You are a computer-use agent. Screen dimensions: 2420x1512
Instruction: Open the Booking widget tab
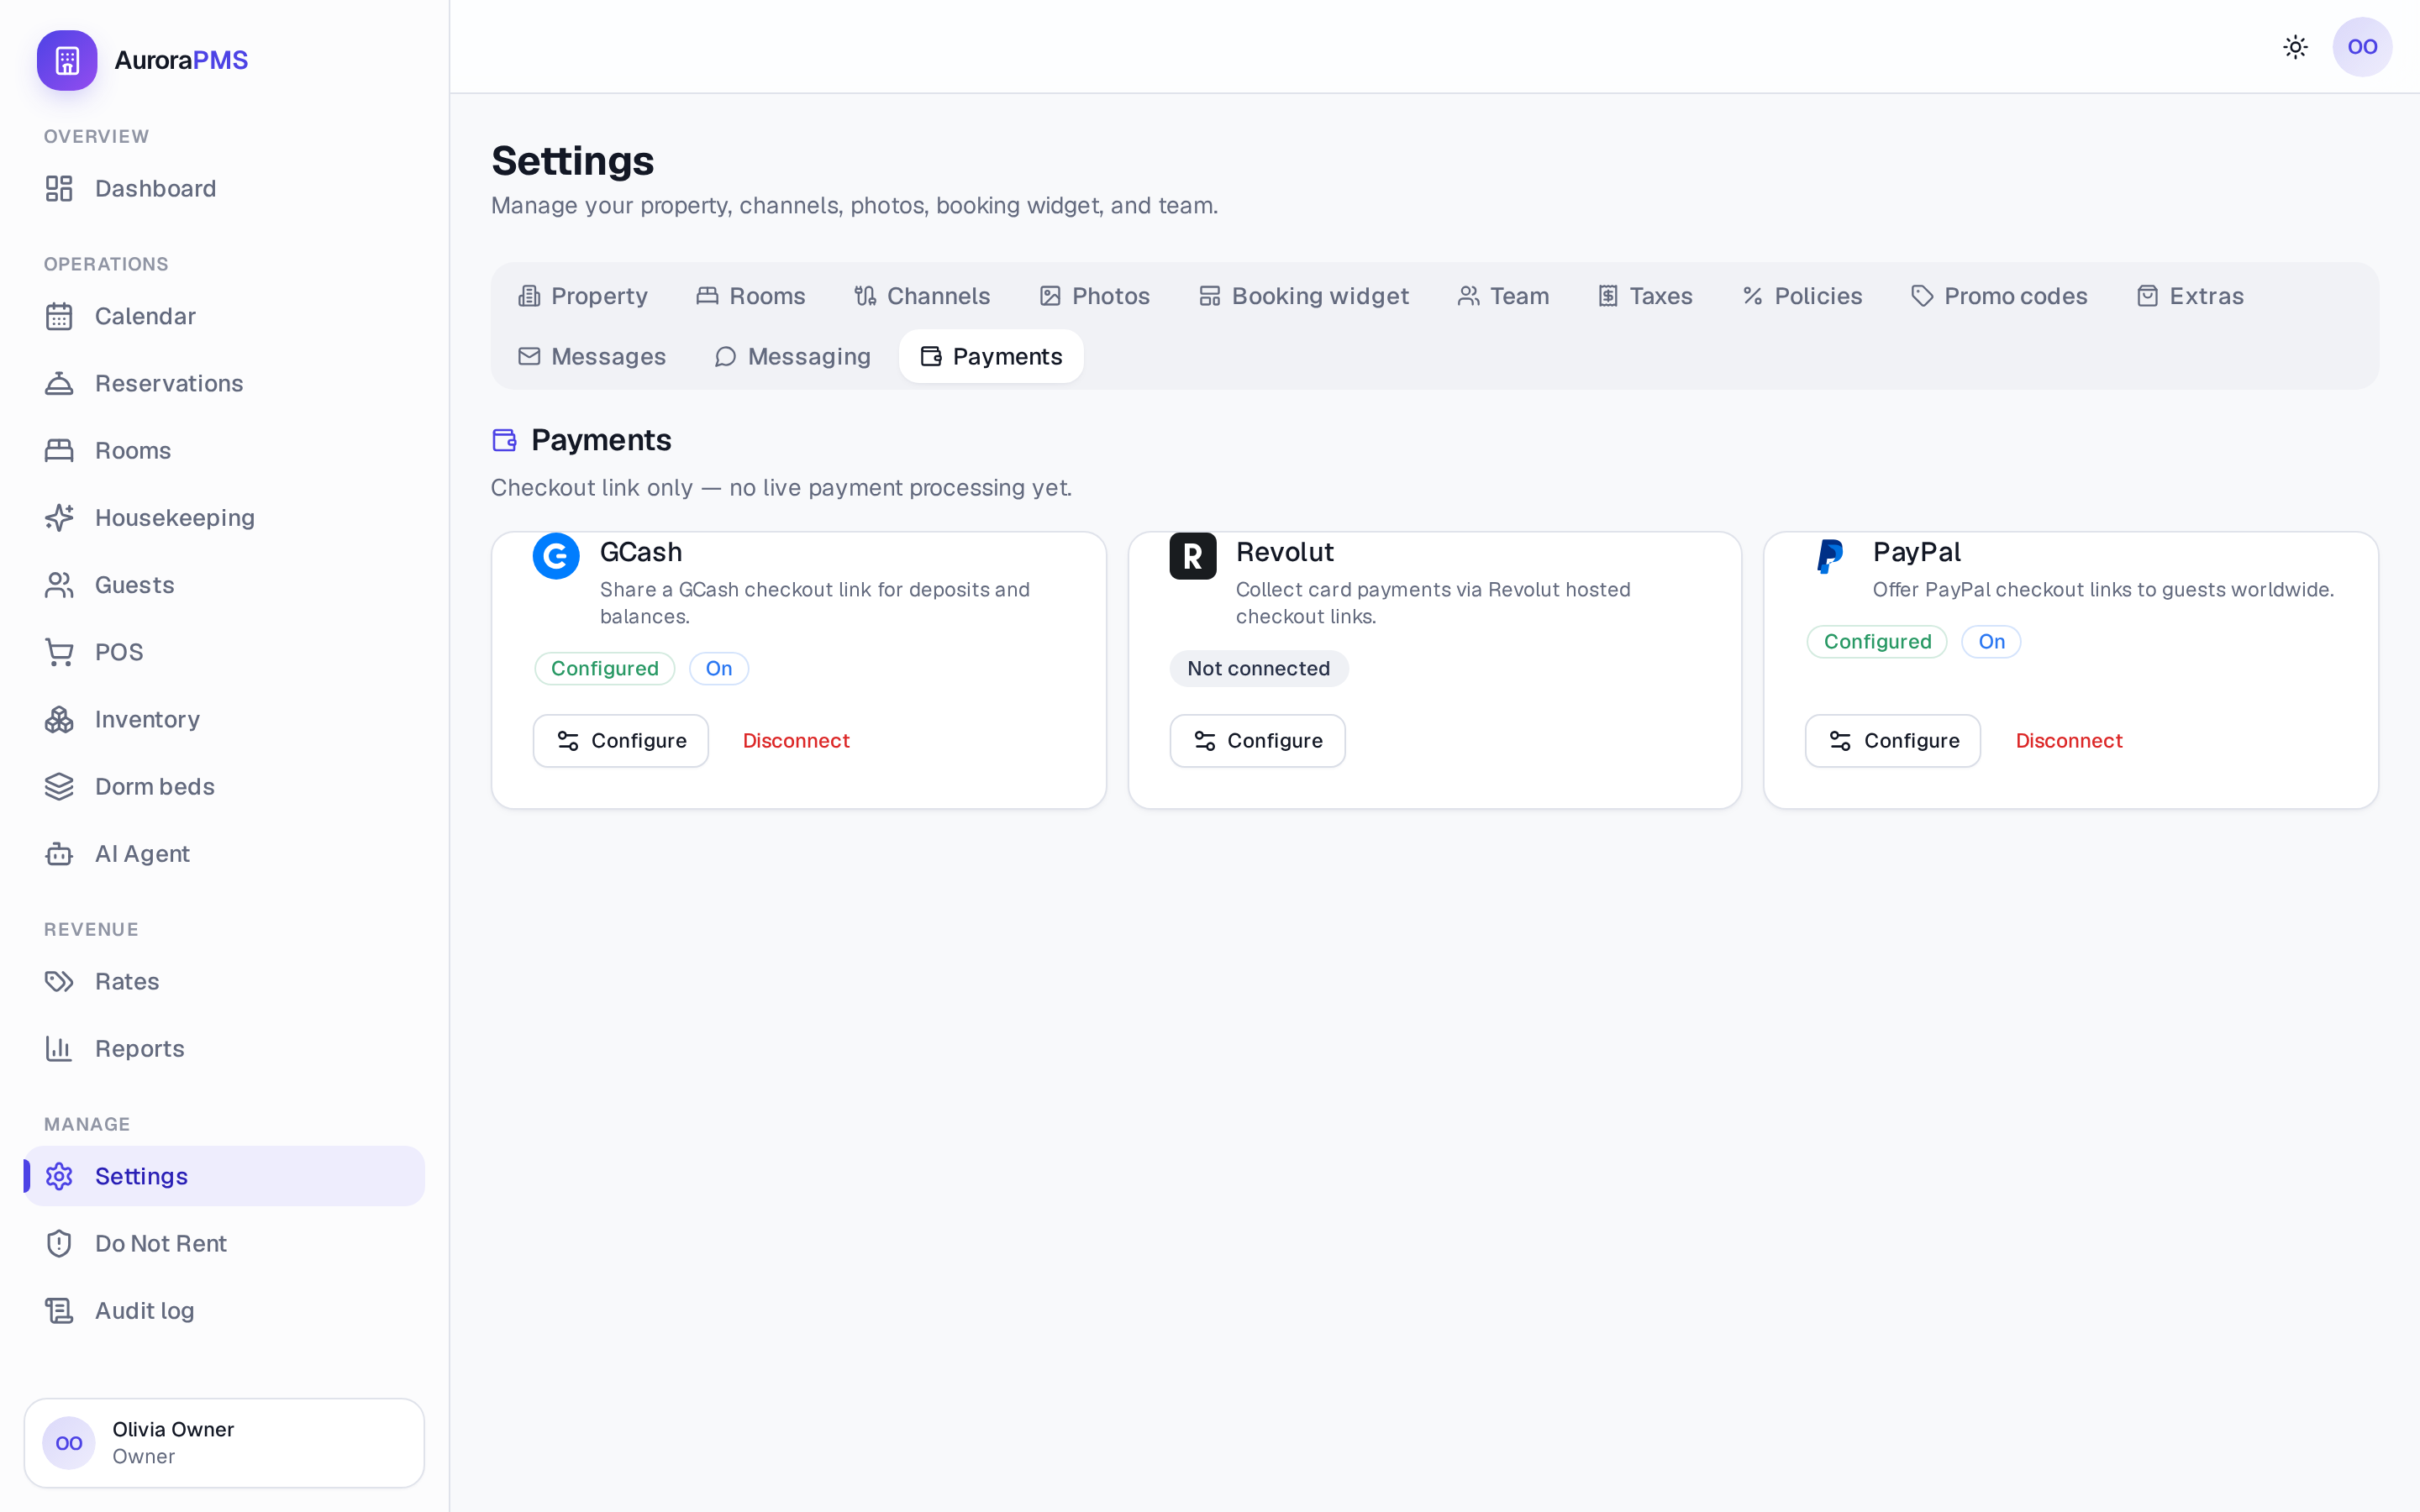[1304, 296]
